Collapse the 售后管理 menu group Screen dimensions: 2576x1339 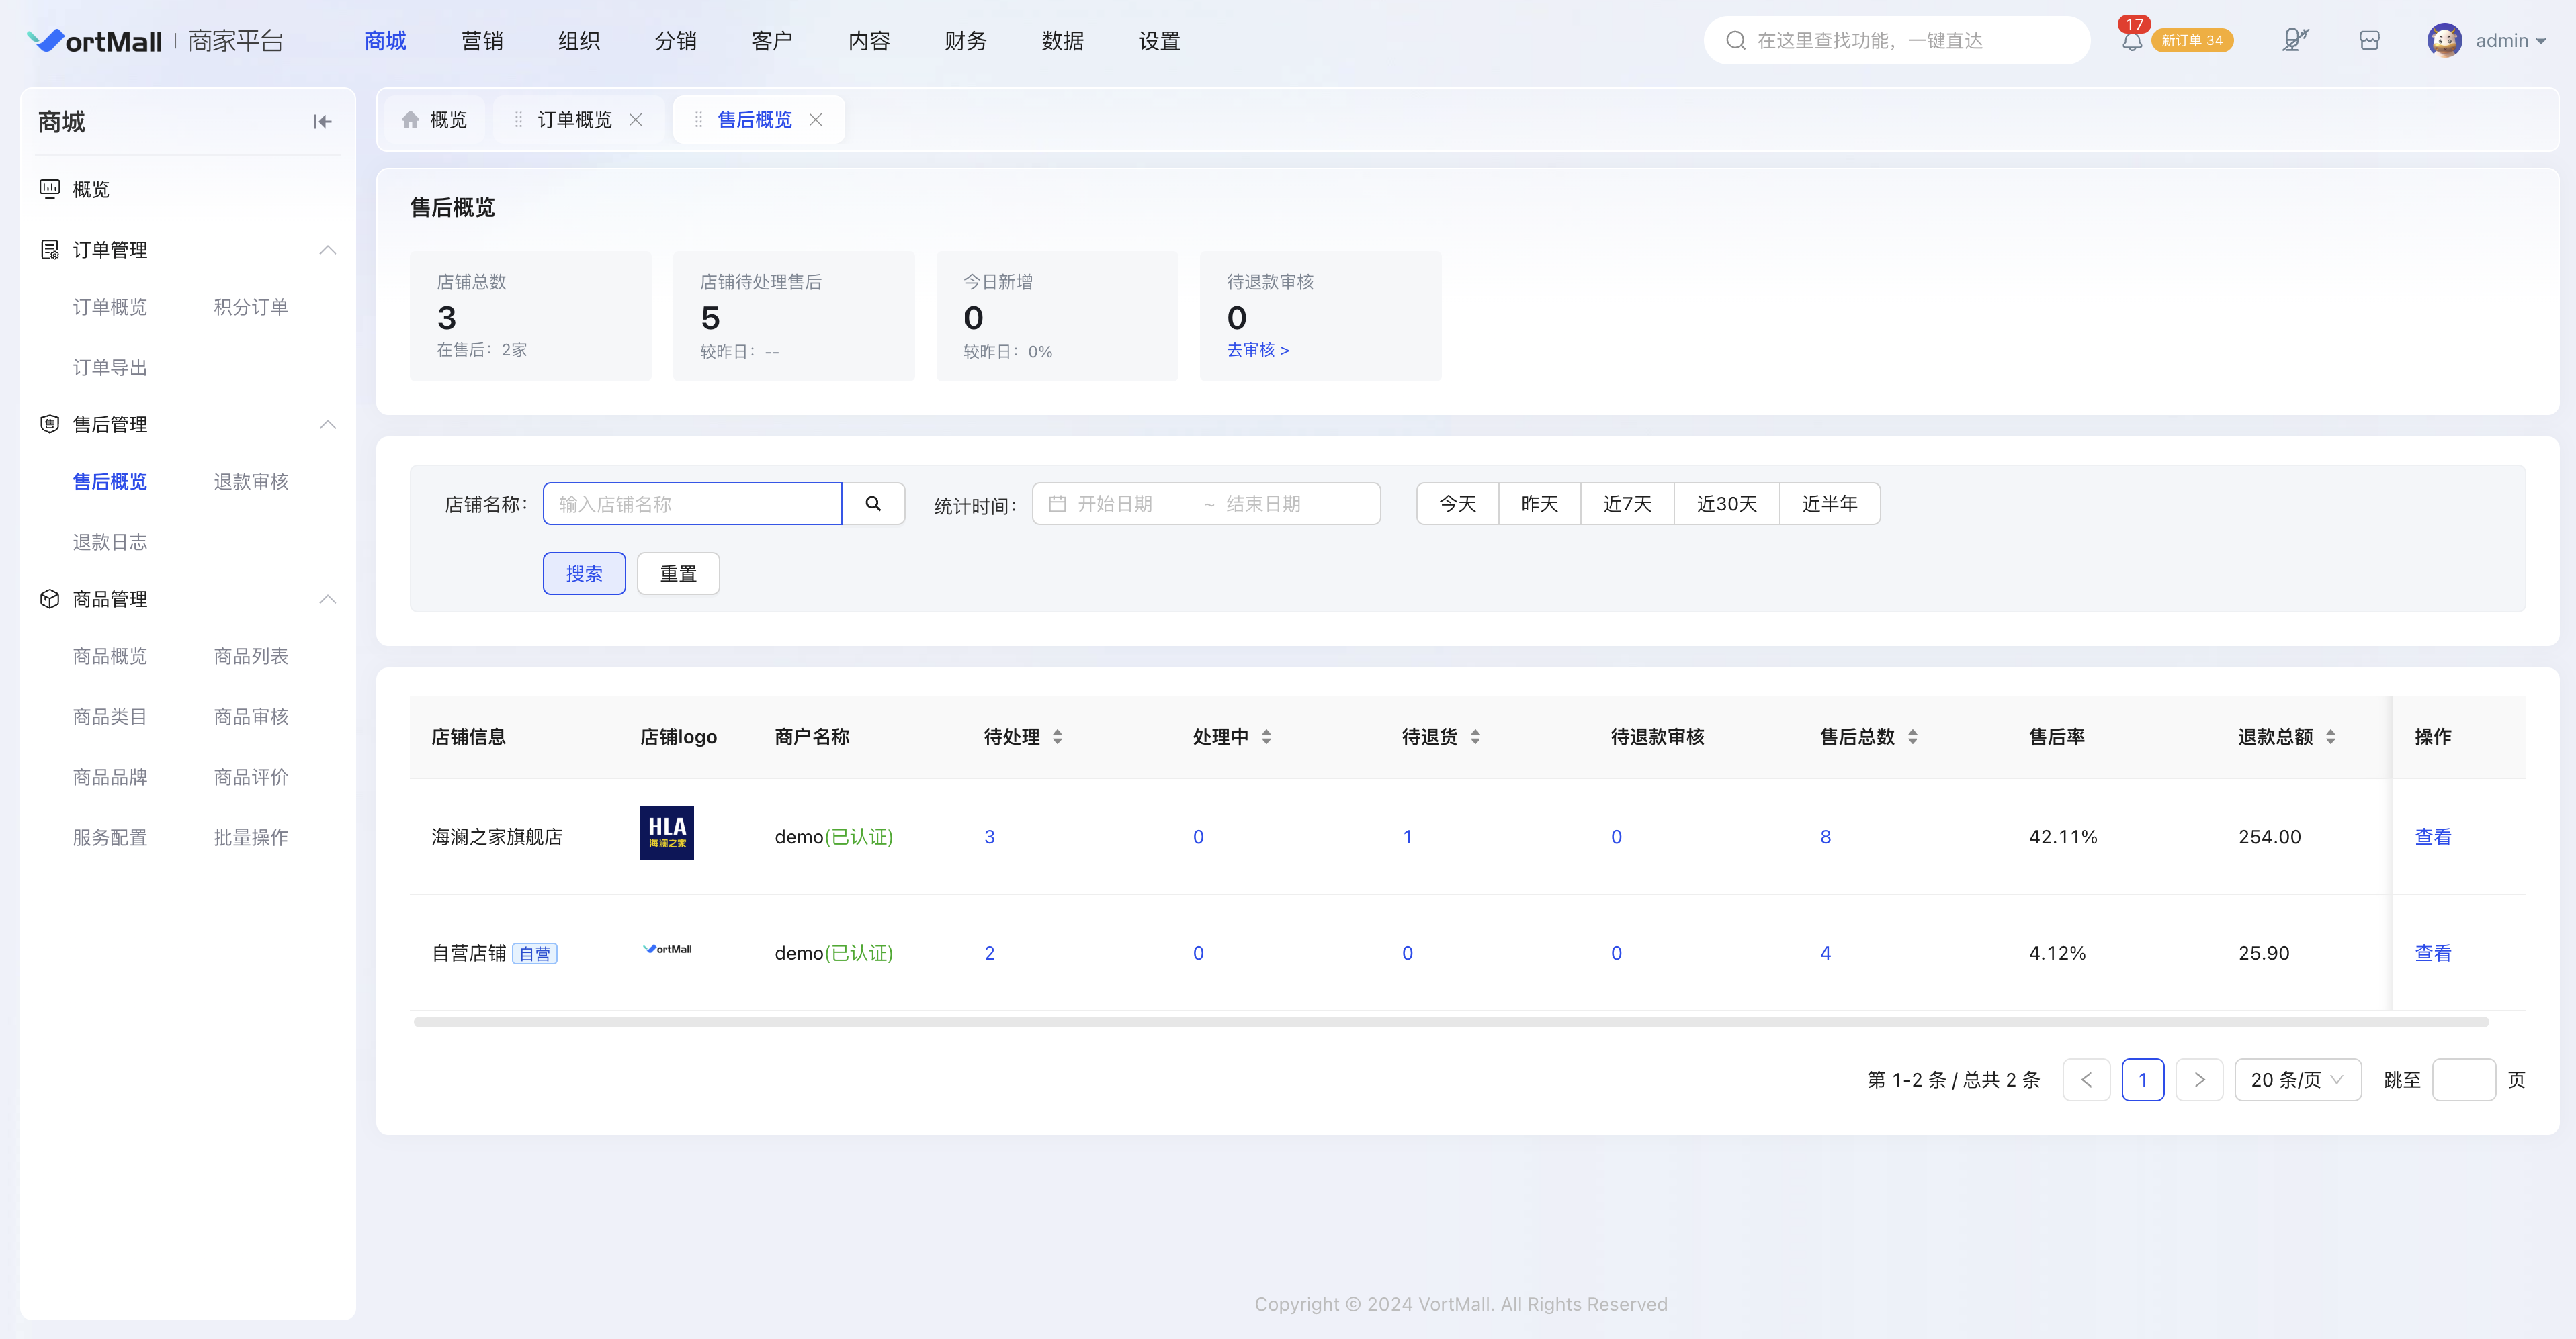pyautogui.click(x=327, y=424)
